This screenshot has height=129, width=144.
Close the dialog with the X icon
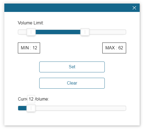click(134, 8)
